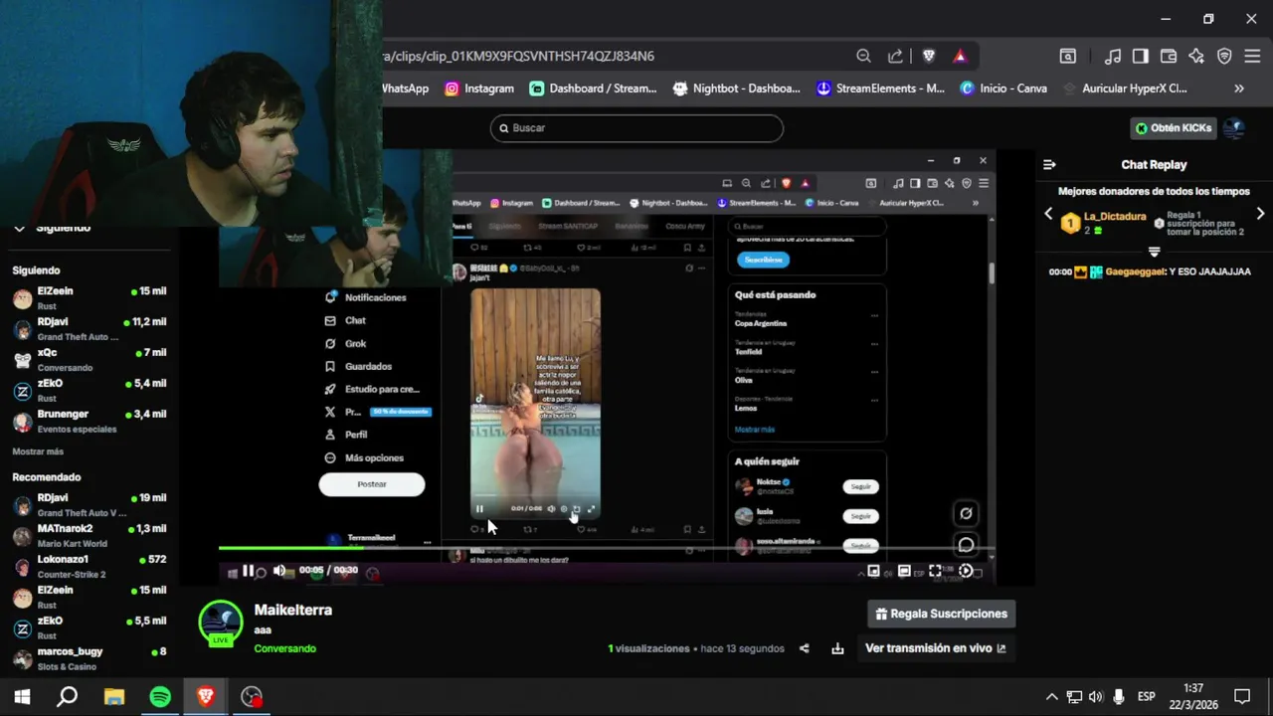Open the Dashboard / Stream... bookmark
The height and width of the screenshot is (716, 1273).
pos(593,89)
